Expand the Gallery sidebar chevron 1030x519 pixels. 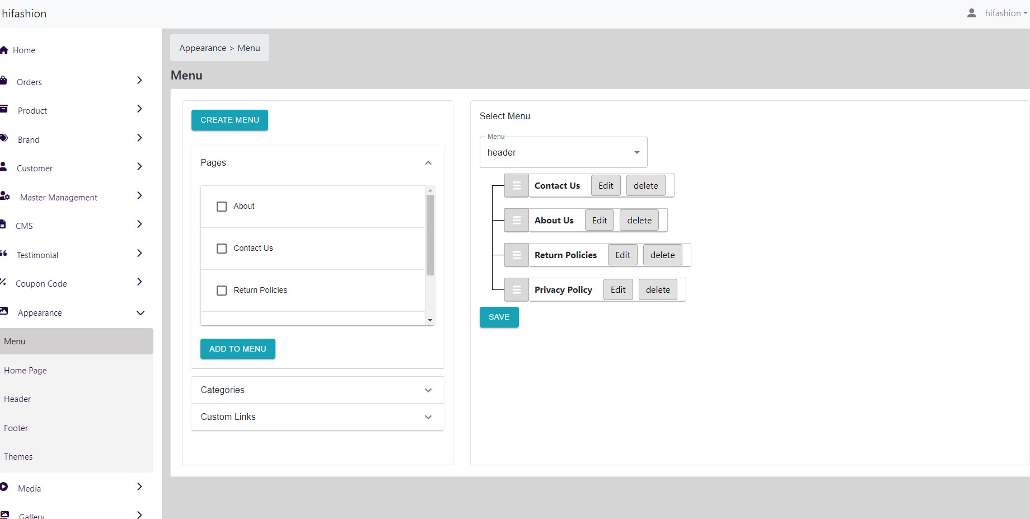[x=139, y=515]
